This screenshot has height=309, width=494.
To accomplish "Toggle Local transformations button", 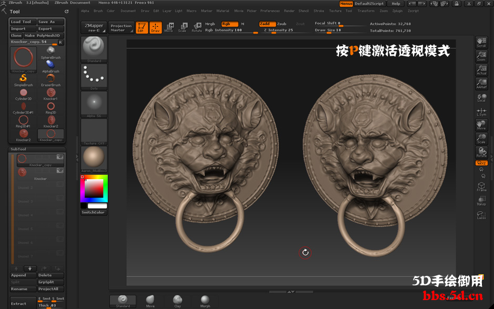I will (481, 98).
